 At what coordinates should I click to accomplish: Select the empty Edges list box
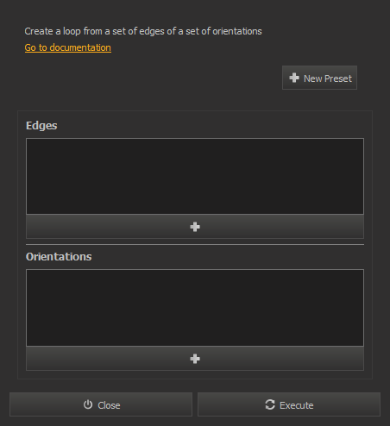coord(195,176)
